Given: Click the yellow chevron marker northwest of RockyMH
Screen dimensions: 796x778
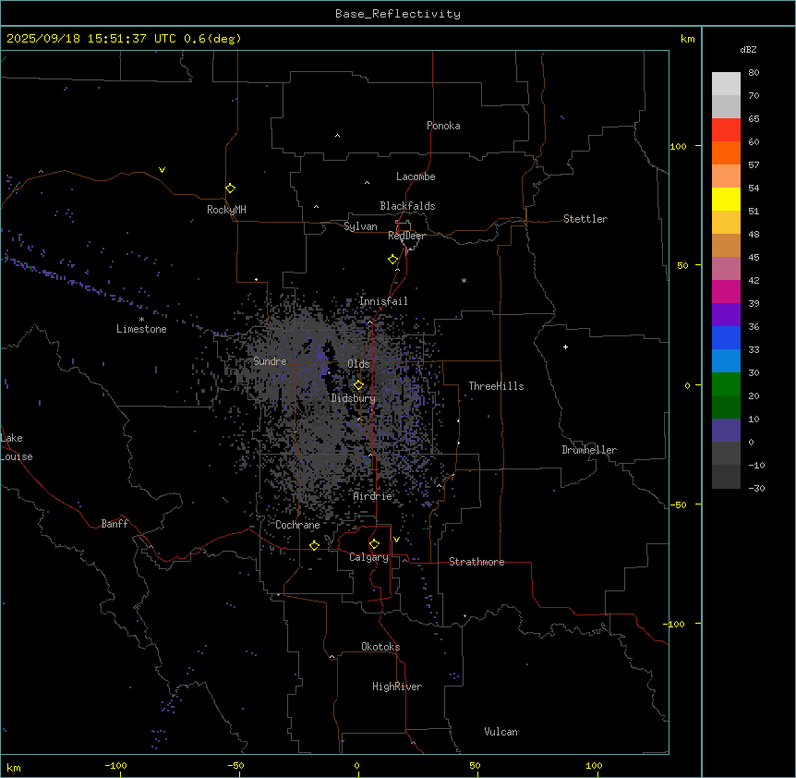Looking at the screenshot, I should [x=163, y=170].
